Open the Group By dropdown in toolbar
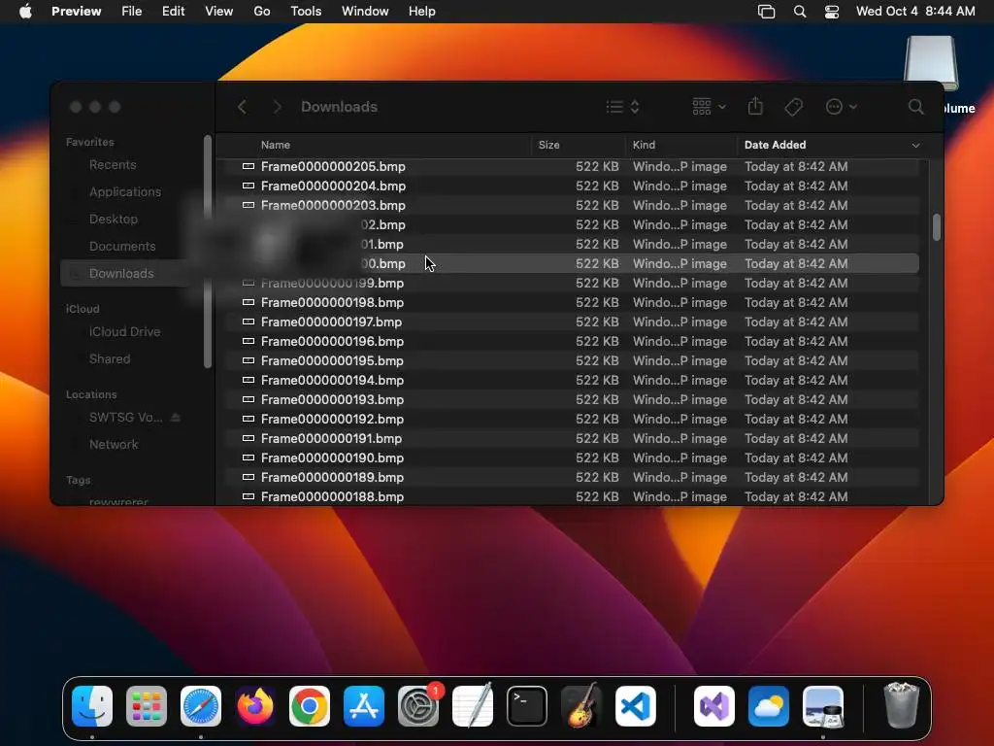994x746 pixels. 709,107
